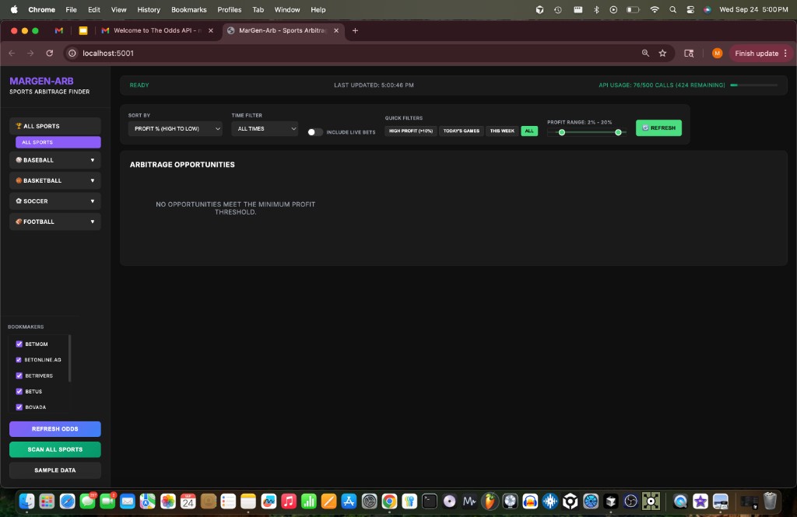Open Chrome's three-dot menu
Viewport: 797px width, 517px height.
786,53
